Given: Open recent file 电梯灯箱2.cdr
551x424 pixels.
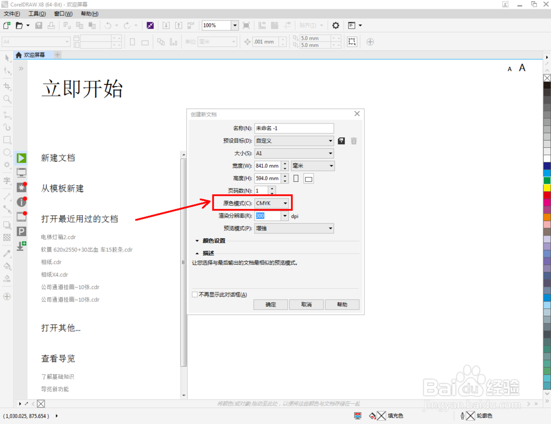Looking at the screenshot, I should click(x=58, y=237).
